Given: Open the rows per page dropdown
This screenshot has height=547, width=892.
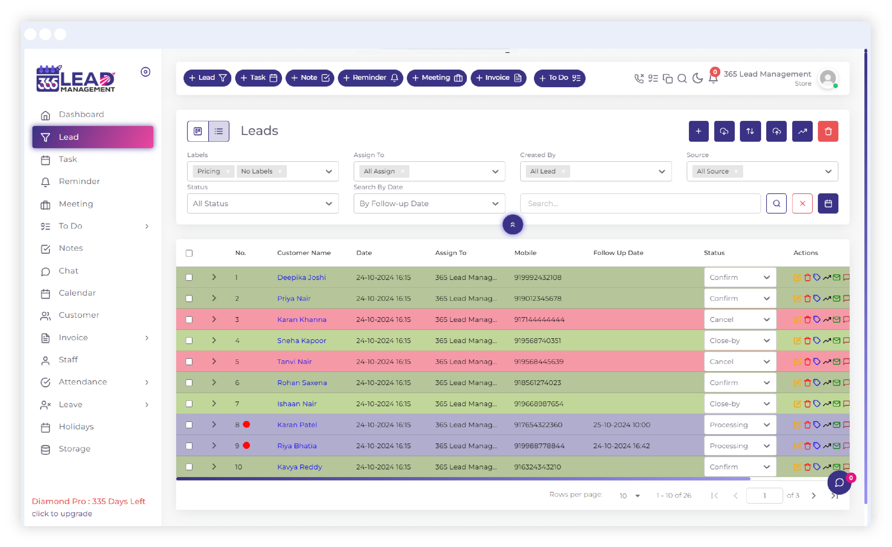Looking at the screenshot, I should [630, 496].
